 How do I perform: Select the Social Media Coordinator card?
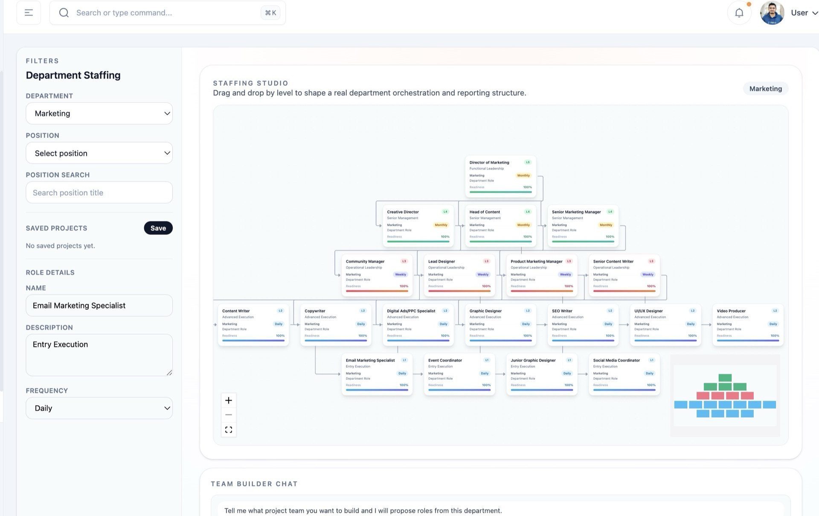click(624, 375)
